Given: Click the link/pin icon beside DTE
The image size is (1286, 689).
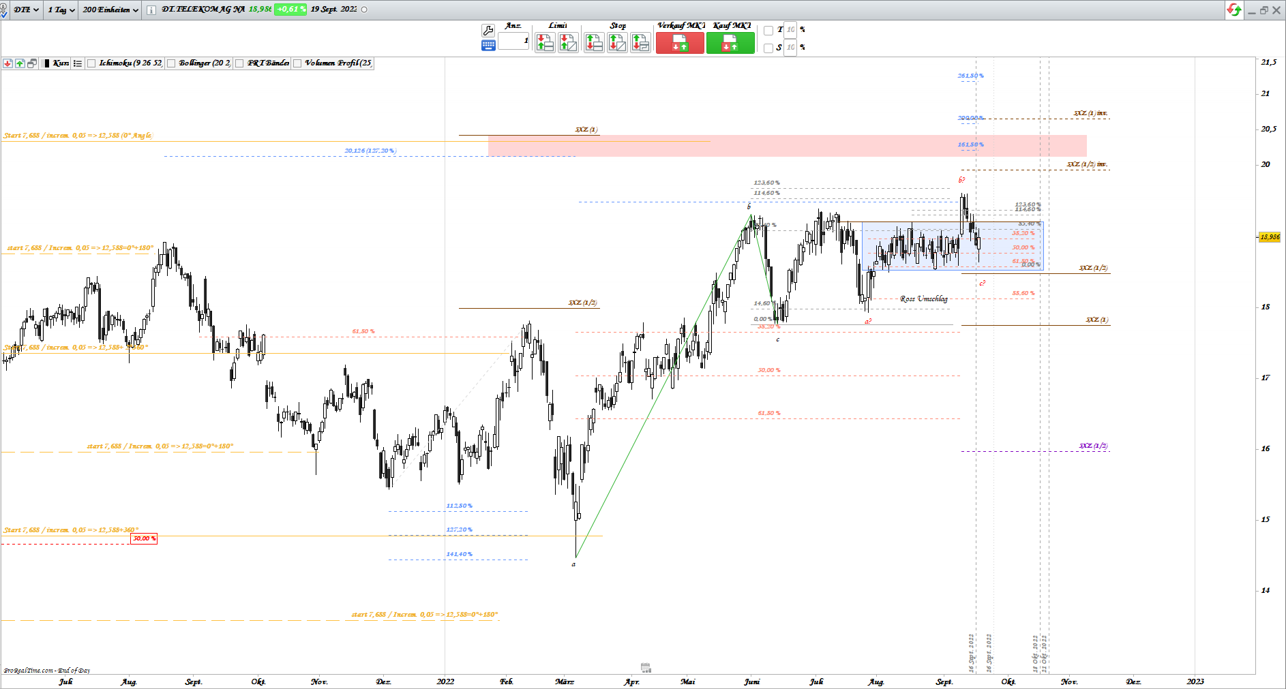Looking at the screenshot, I should point(4,10).
